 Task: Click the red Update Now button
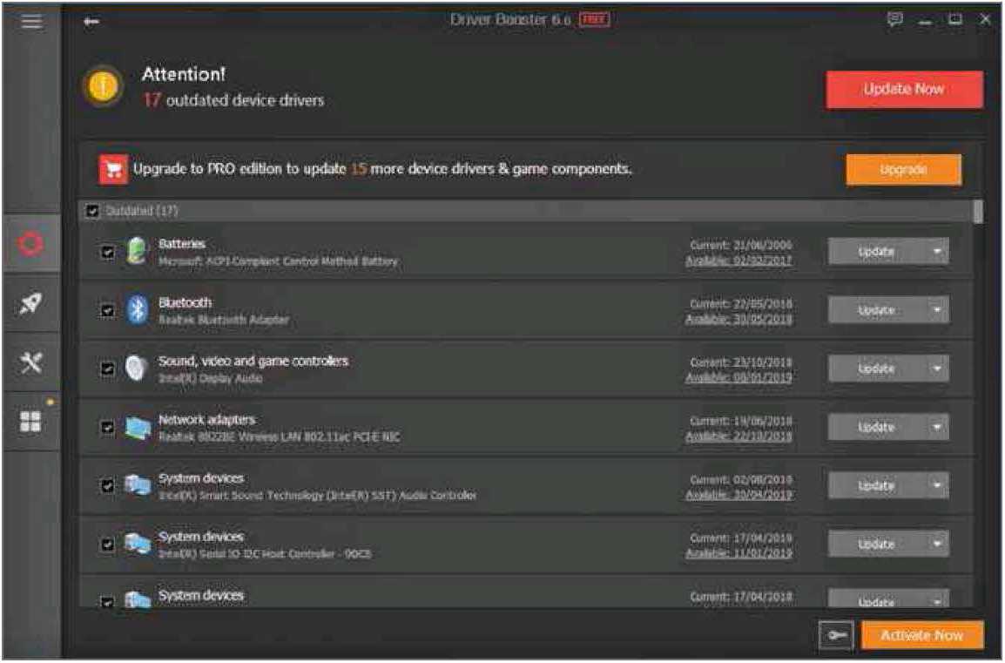pos(904,90)
